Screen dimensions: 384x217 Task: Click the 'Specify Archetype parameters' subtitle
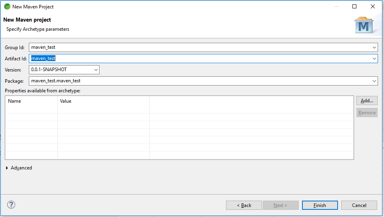coord(38,29)
